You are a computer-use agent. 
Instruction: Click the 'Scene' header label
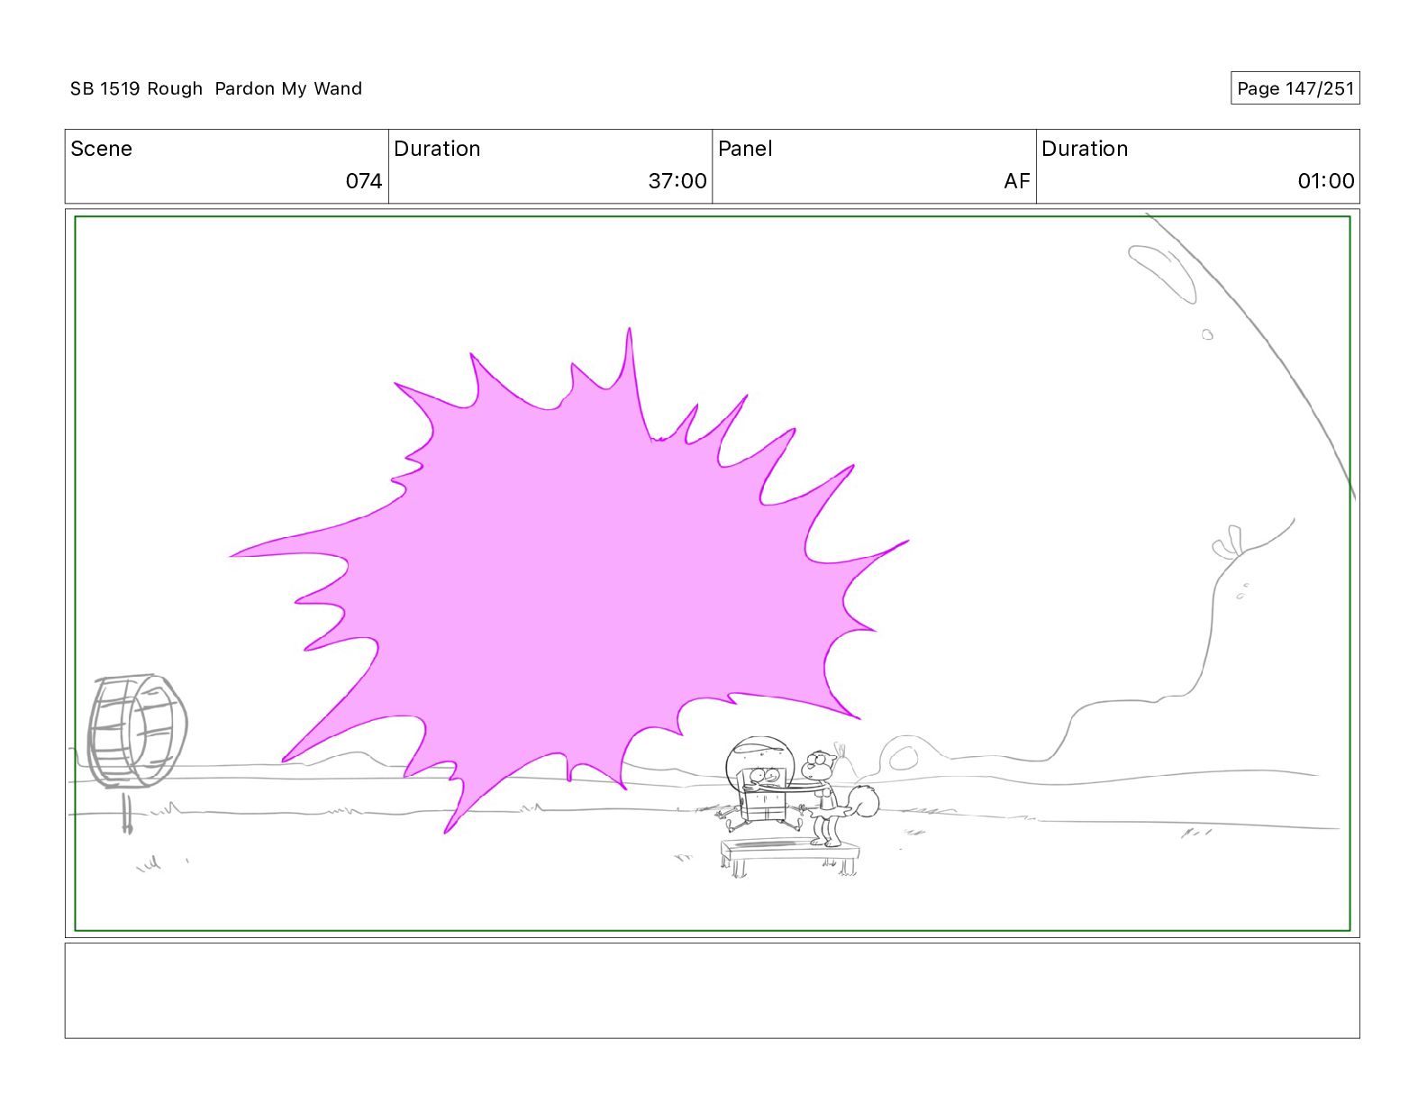pyautogui.click(x=101, y=149)
